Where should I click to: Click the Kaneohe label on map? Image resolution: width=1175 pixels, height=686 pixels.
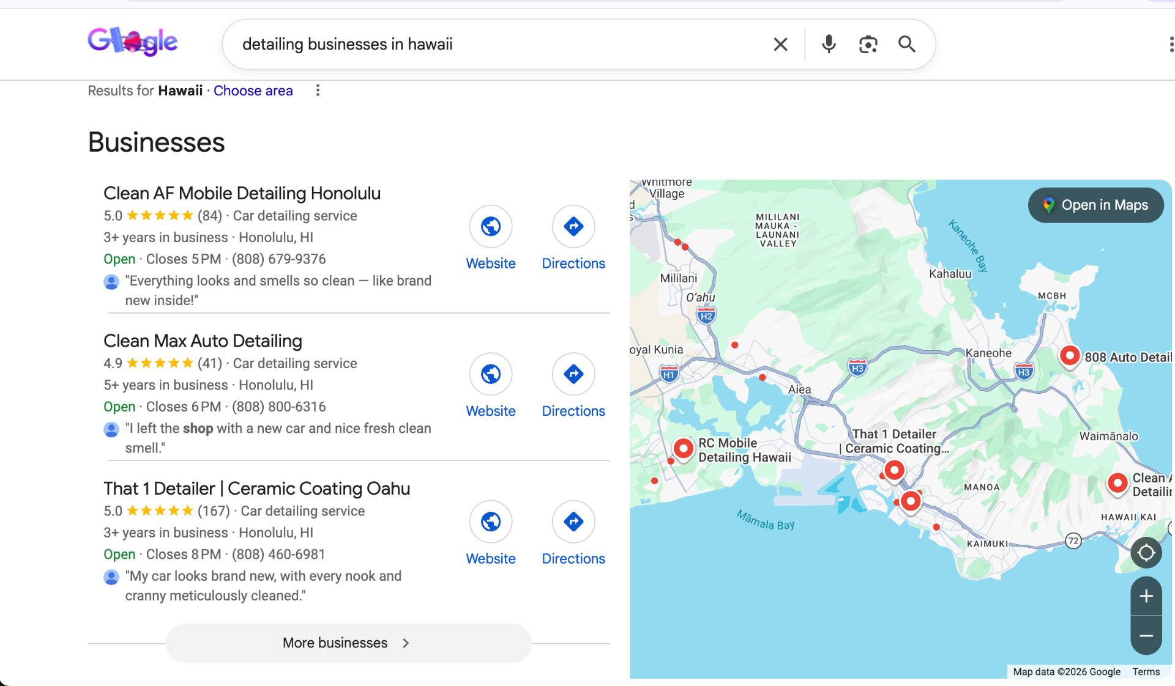[988, 353]
